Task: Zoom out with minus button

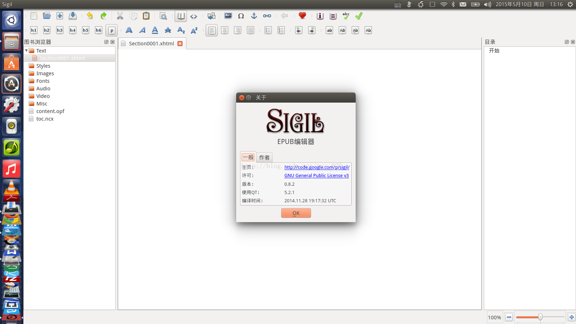Action: coord(509,317)
